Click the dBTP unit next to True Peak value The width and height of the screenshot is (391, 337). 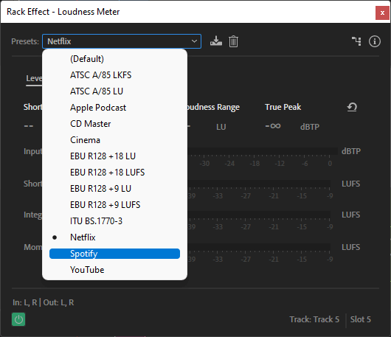[x=310, y=127]
